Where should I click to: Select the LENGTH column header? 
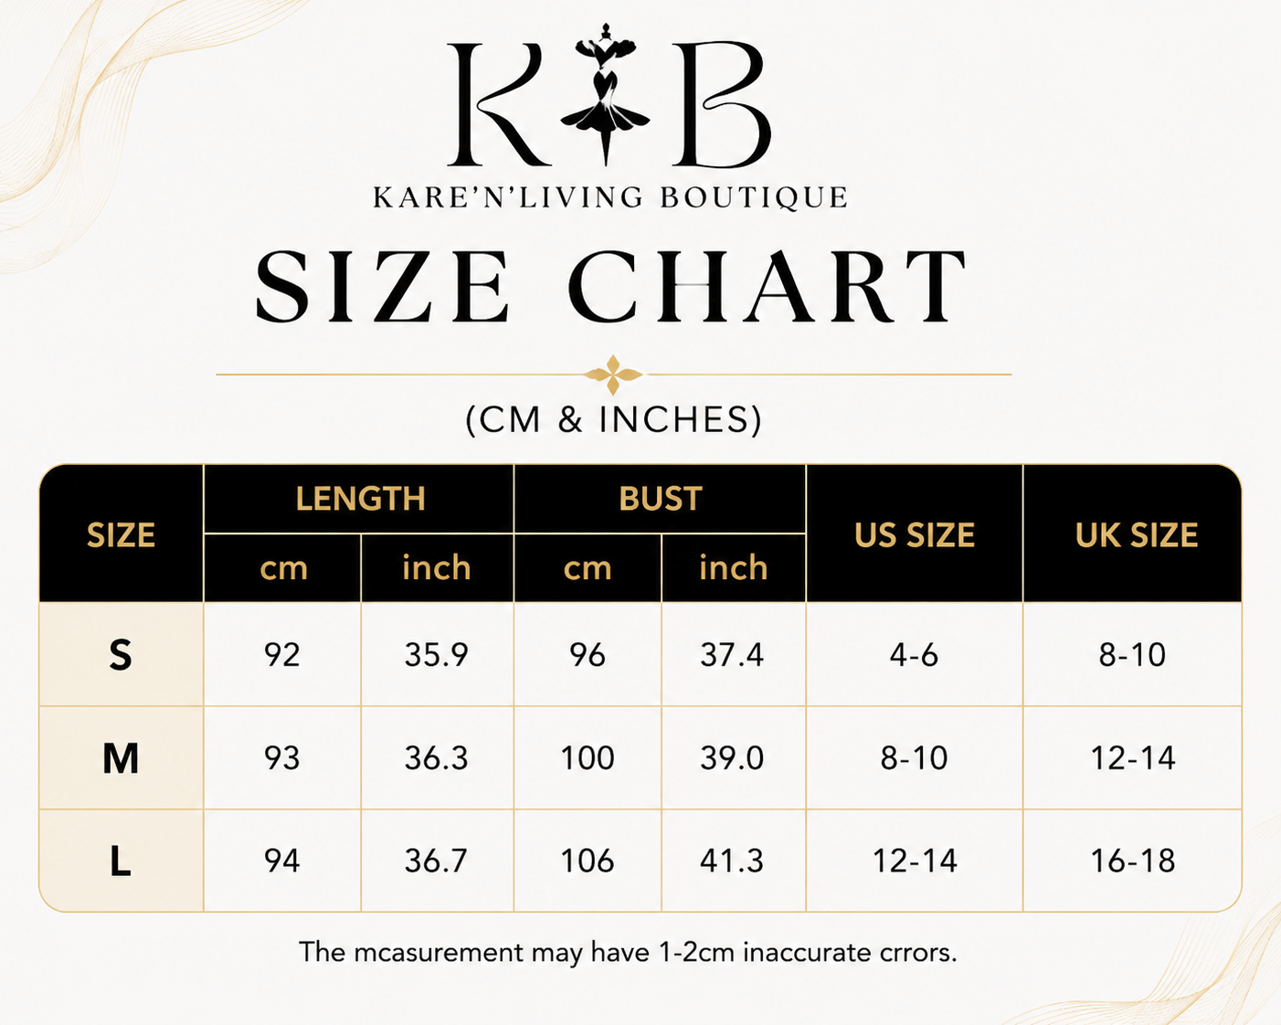tap(359, 499)
